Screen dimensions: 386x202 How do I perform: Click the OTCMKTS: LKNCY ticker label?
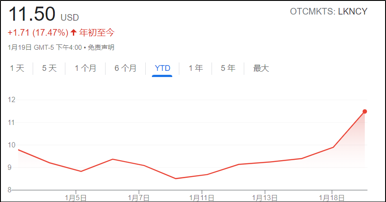(328, 12)
